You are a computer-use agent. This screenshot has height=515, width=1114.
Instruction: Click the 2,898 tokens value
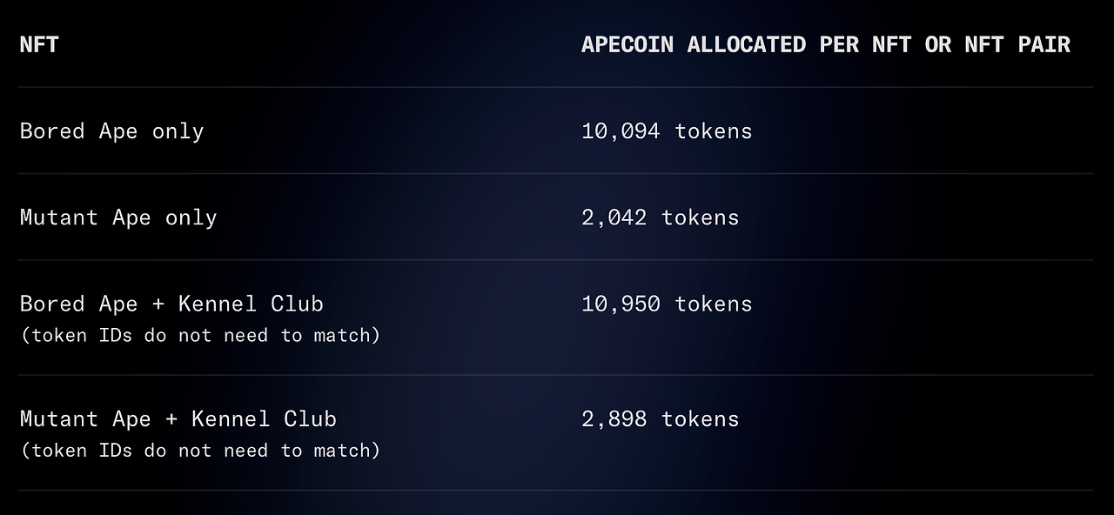[x=660, y=418]
